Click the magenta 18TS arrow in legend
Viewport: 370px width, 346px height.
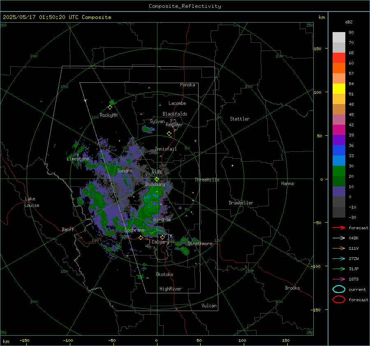click(339, 279)
